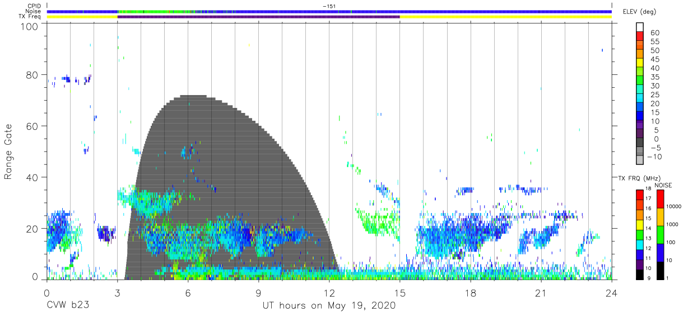The image size is (688, 317).
Task: Click the CPID value "-151"
Action: 329,6
